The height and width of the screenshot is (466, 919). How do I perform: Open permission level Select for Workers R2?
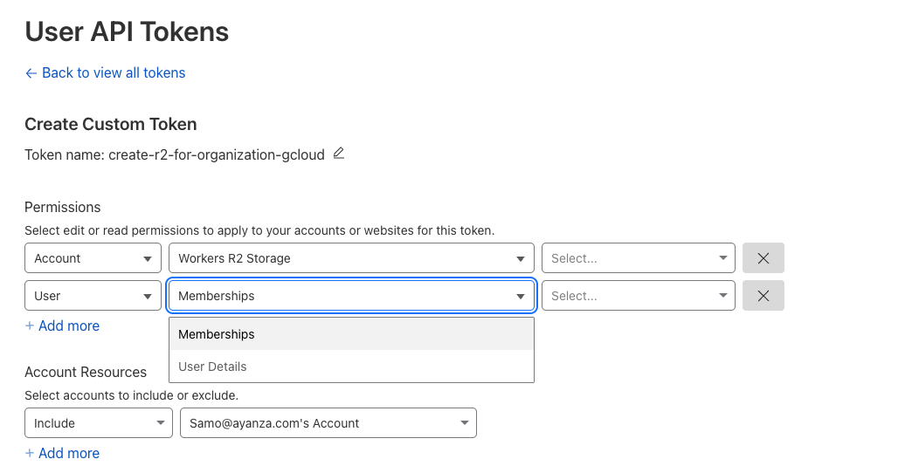[639, 258]
